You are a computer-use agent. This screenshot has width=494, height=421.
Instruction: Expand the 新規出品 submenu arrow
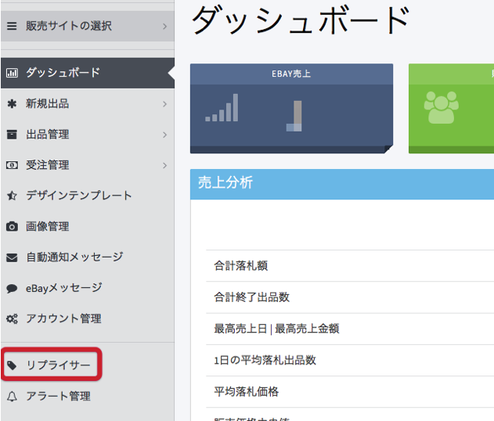pos(164,103)
